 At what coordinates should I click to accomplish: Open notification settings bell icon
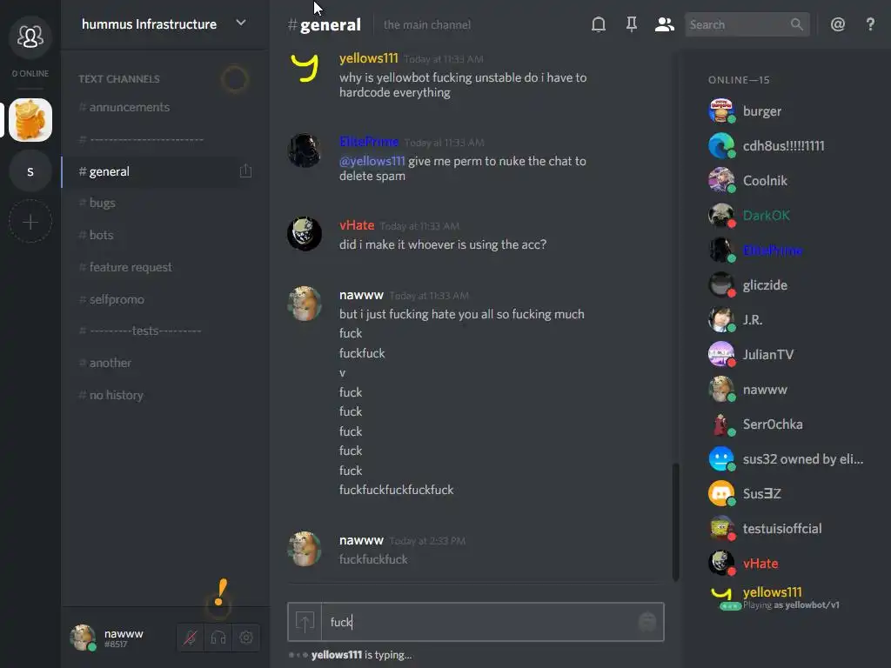pyautogui.click(x=599, y=24)
